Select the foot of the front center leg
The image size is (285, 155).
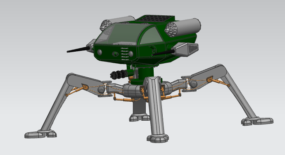tap(158, 138)
